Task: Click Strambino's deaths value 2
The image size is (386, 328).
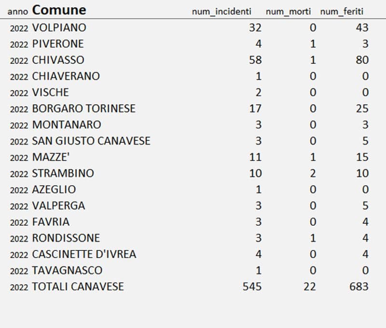Action: [313, 173]
